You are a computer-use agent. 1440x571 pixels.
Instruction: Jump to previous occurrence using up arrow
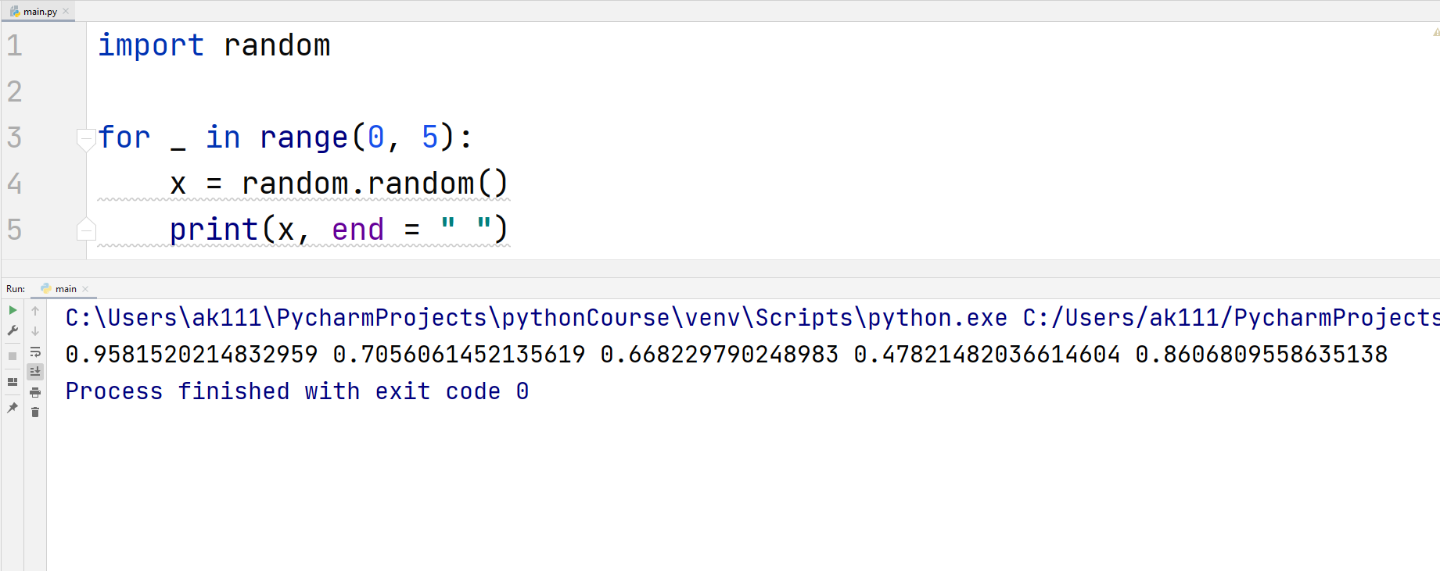pos(35,311)
